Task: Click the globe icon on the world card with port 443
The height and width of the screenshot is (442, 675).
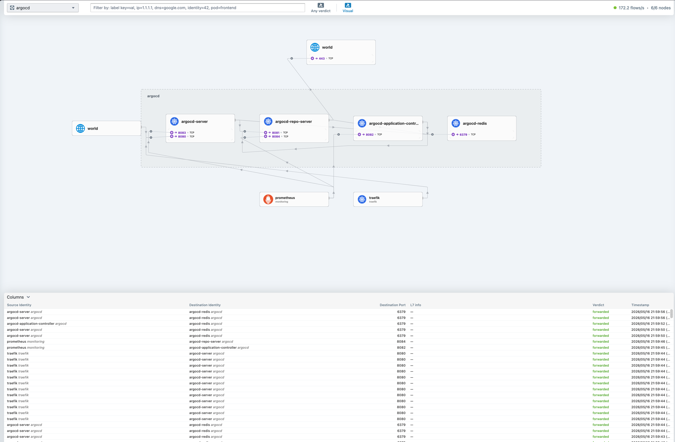Action: [315, 47]
